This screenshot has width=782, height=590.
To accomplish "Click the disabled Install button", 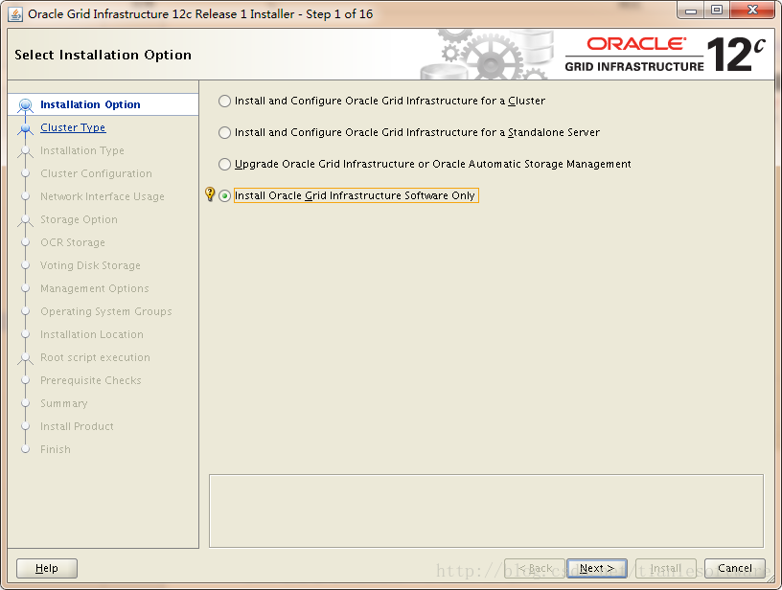I will click(x=666, y=568).
